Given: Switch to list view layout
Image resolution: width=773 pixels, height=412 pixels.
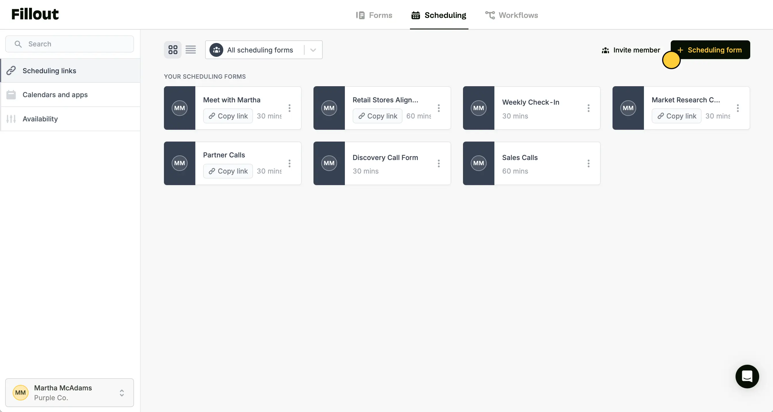Looking at the screenshot, I should (x=190, y=50).
